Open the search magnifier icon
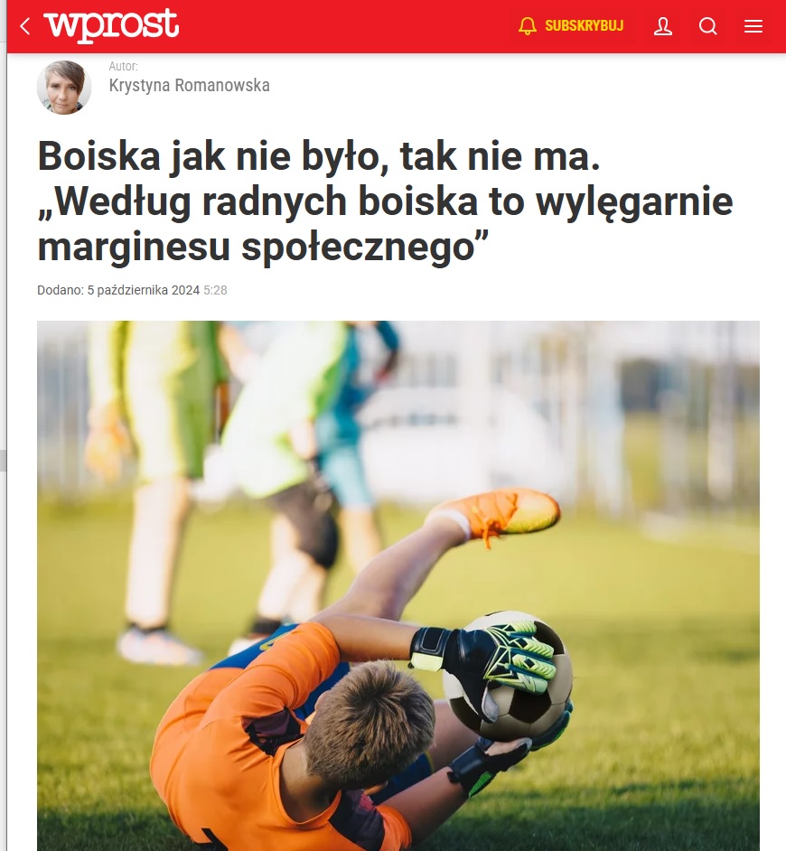Viewport: 786px width, 851px height. [707, 26]
